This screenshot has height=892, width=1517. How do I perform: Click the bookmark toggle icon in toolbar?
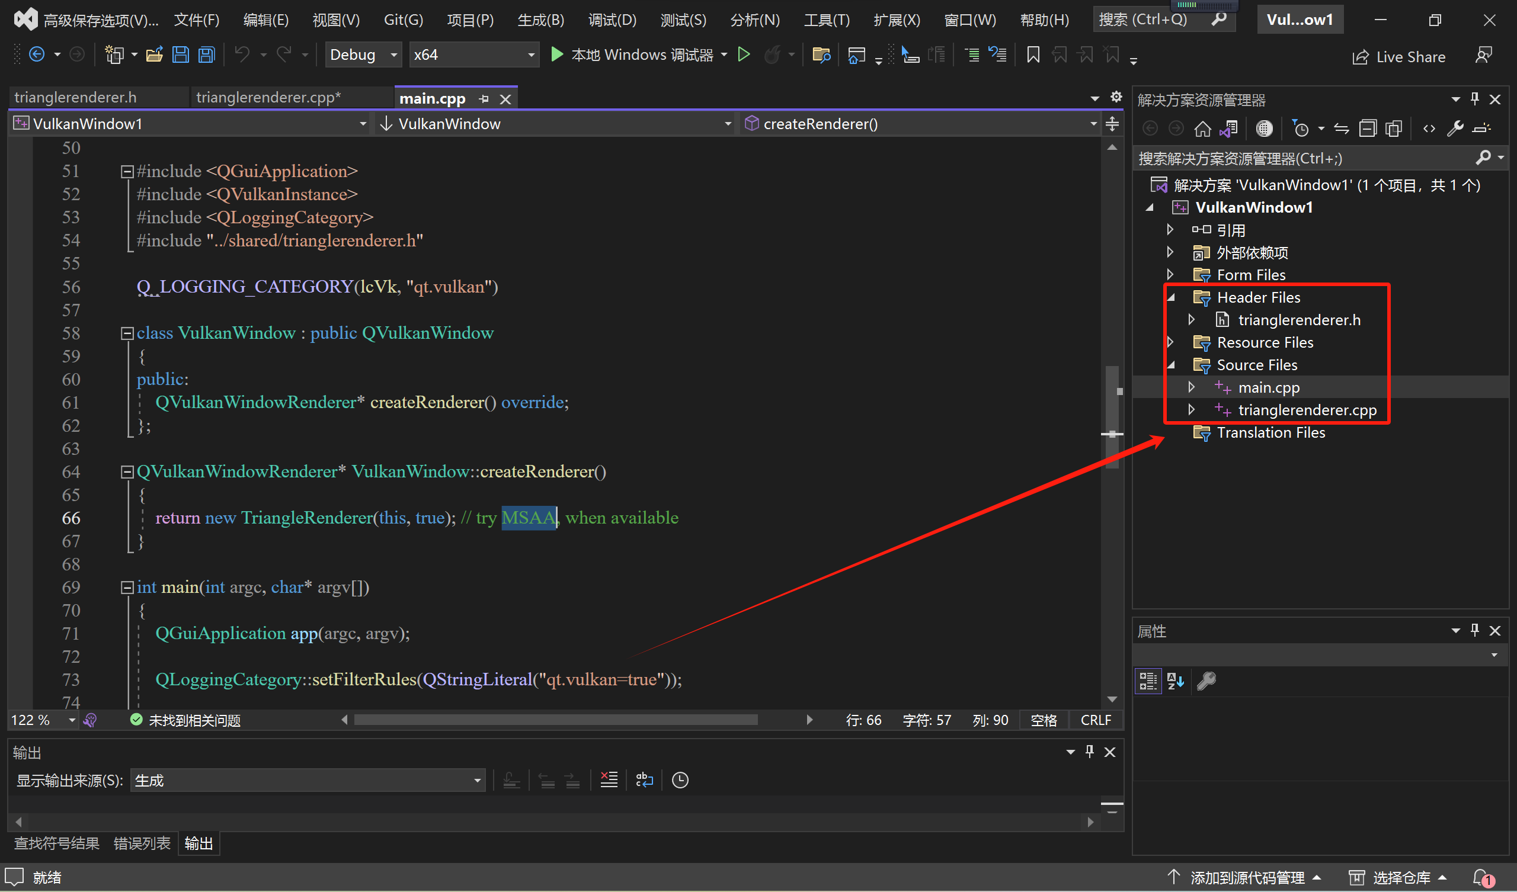1033,55
